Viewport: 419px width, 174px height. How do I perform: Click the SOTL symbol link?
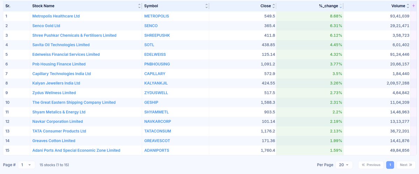[x=149, y=45]
